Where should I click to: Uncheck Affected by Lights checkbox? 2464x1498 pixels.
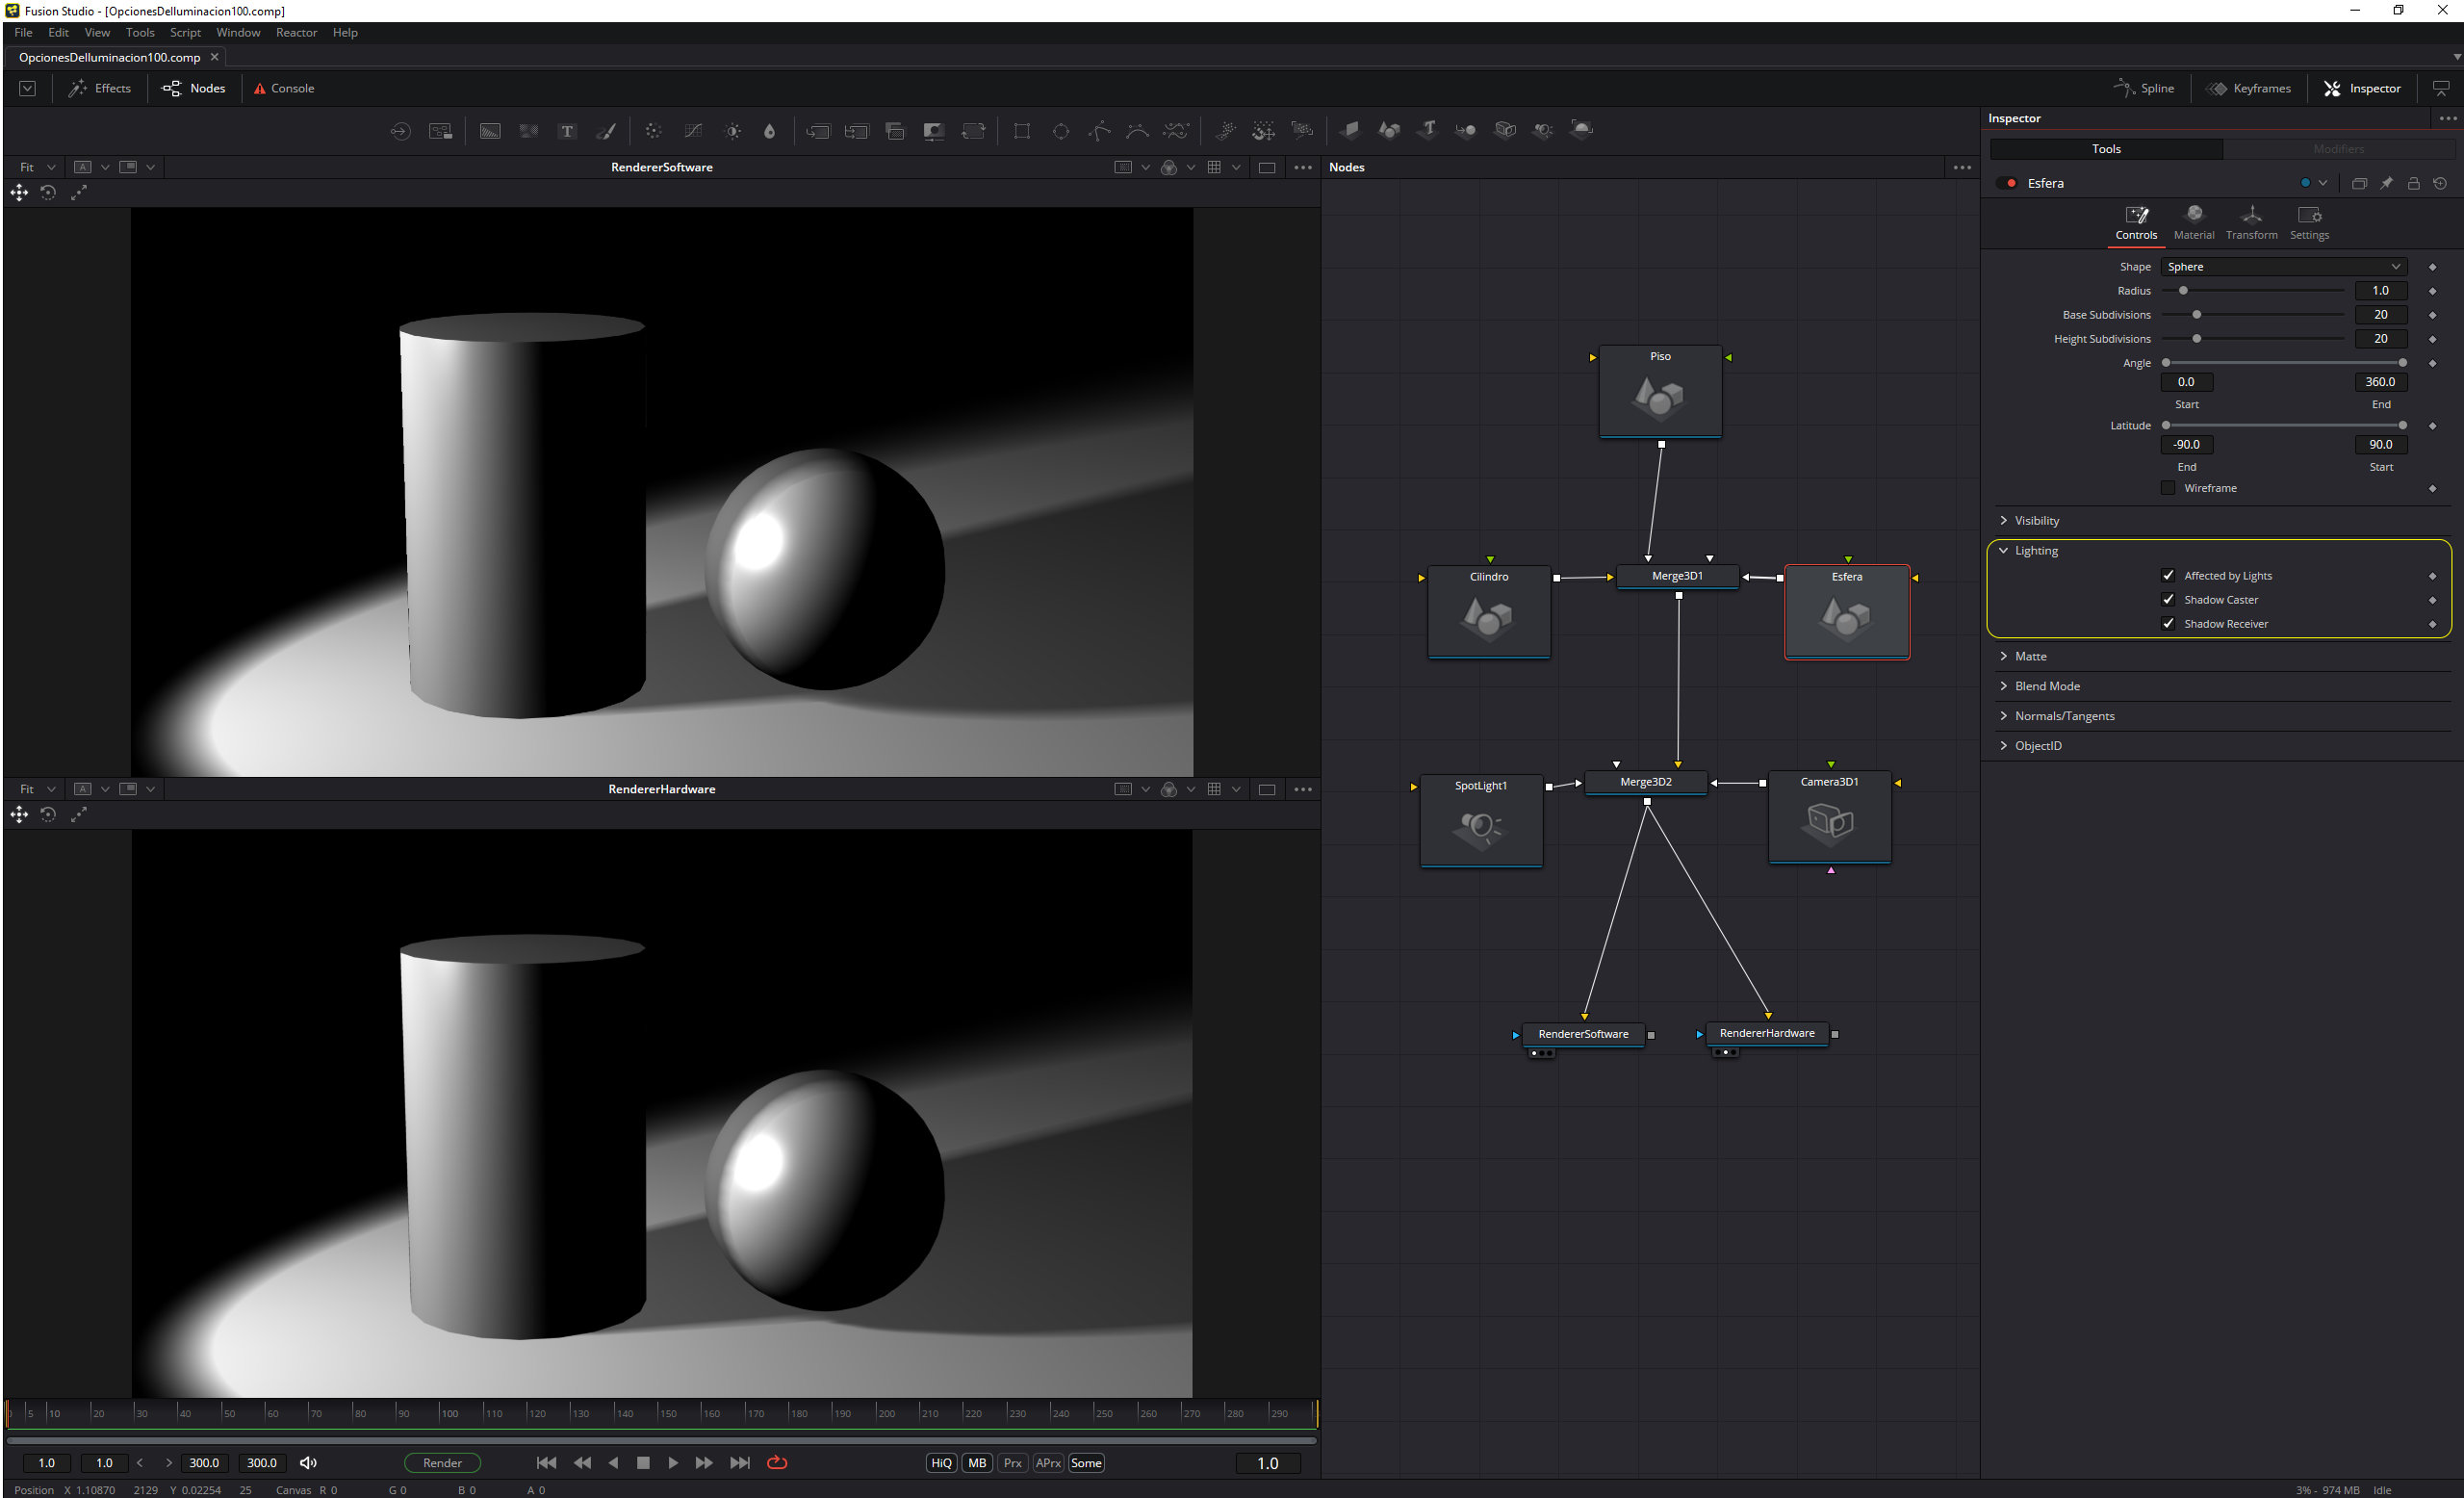pyautogui.click(x=2167, y=575)
